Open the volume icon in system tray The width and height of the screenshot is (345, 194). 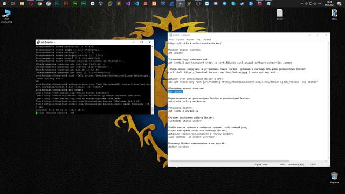315,4
